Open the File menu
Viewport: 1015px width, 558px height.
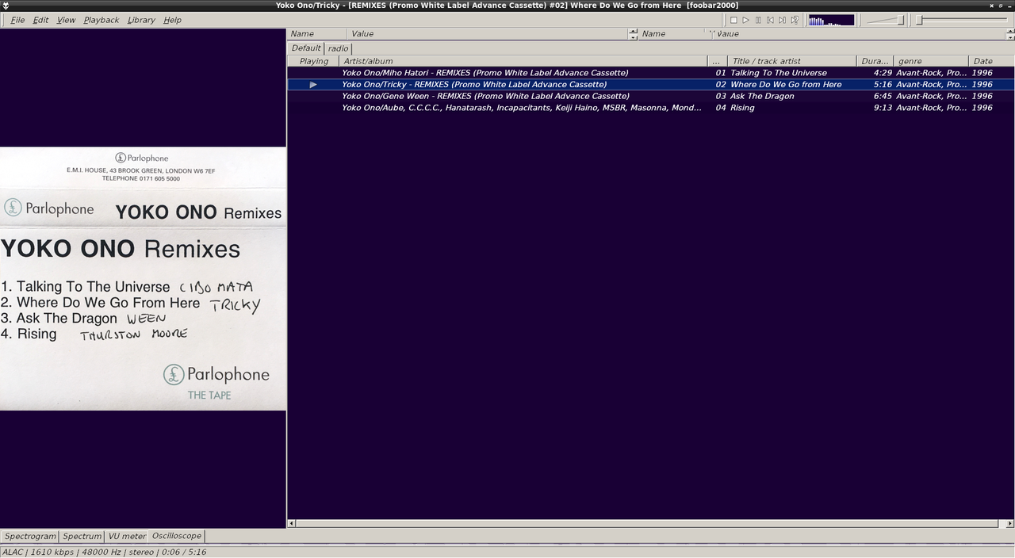click(x=17, y=20)
